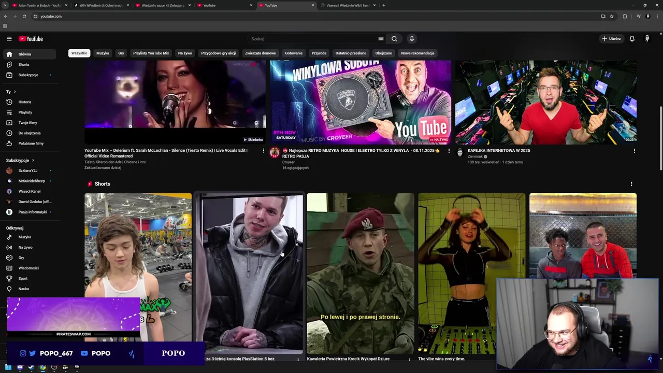The width and height of the screenshot is (663, 373).
Task: Select the Muzyka filter chip
Action: pyautogui.click(x=103, y=53)
